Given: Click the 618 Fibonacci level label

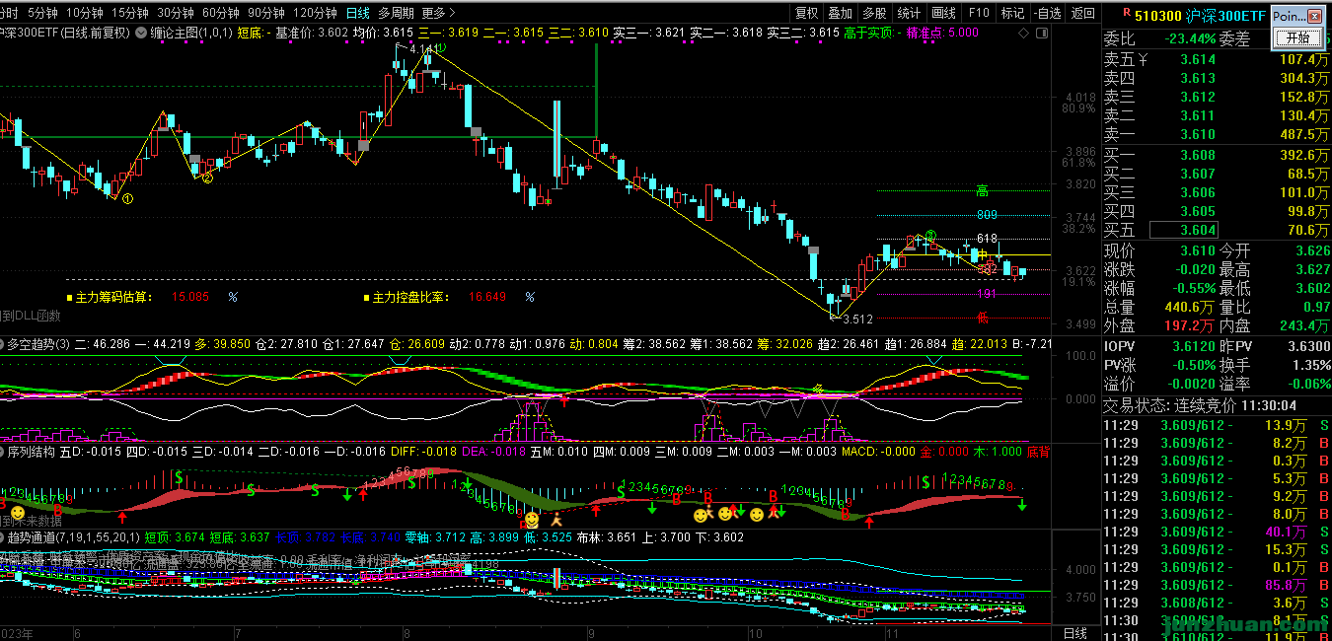Looking at the screenshot, I should point(987,239).
